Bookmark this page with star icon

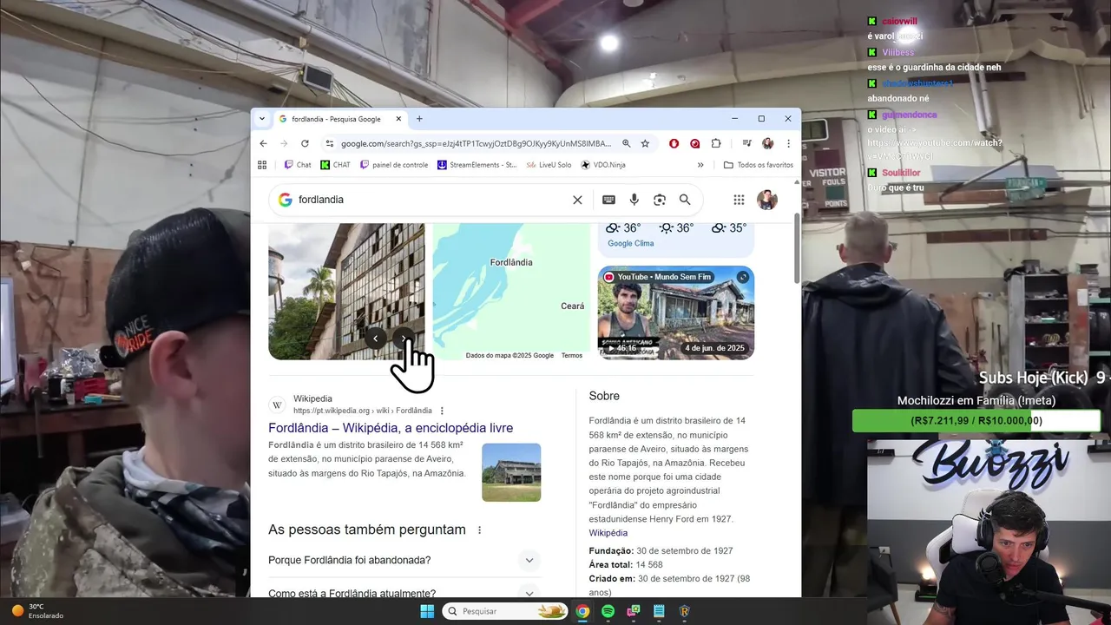(x=645, y=143)
